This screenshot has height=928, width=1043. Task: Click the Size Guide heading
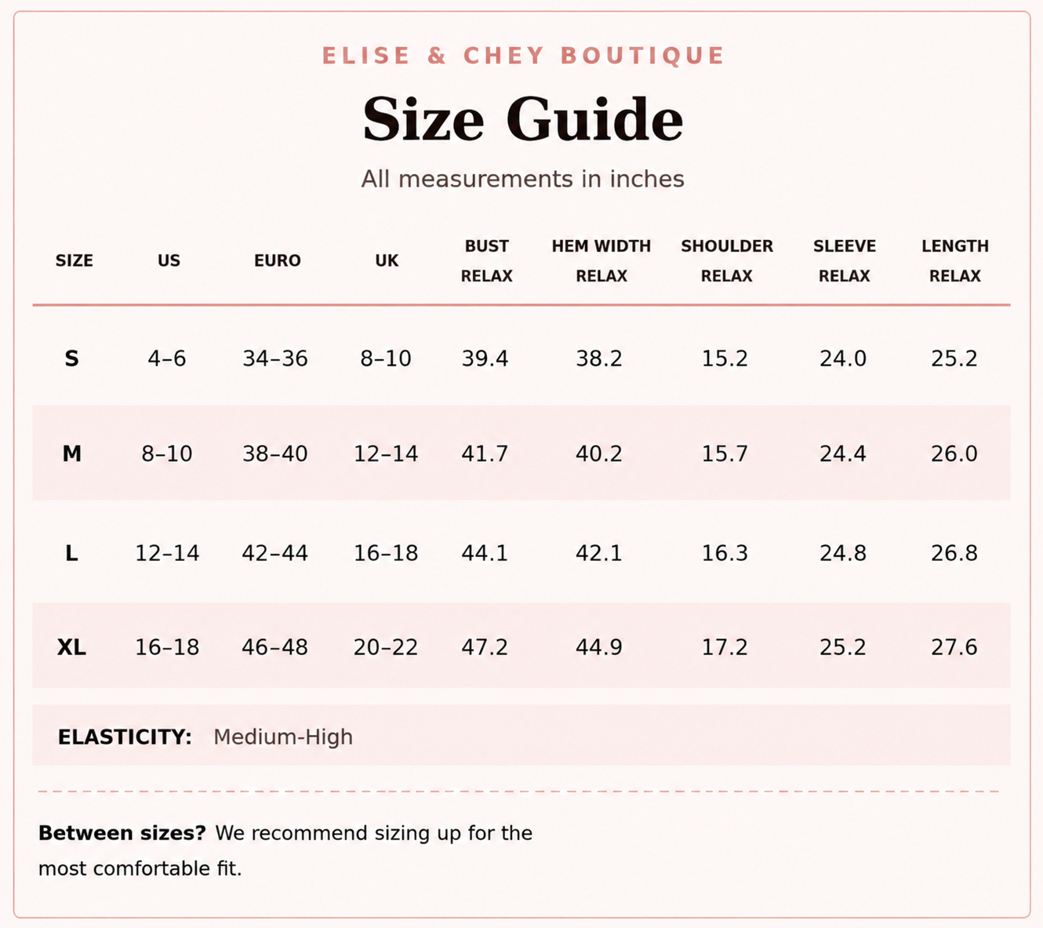[x=522, y=120]
